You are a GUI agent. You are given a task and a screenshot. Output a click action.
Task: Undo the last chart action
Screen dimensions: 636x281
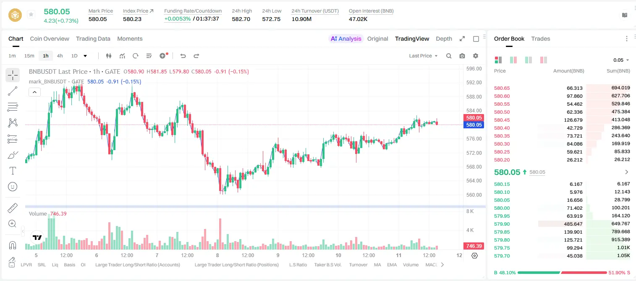pos(183,56)
